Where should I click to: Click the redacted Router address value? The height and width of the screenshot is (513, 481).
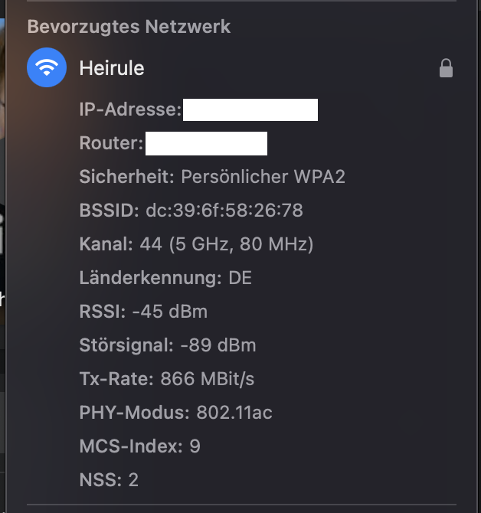[x=206, y=143]
